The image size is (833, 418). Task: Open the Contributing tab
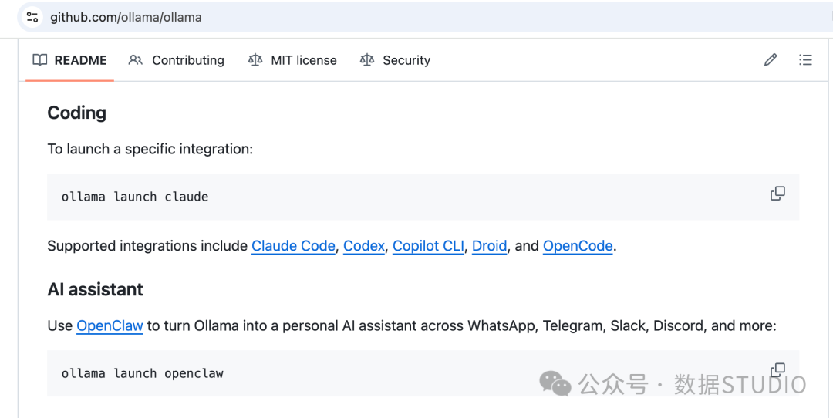[177, 60]
